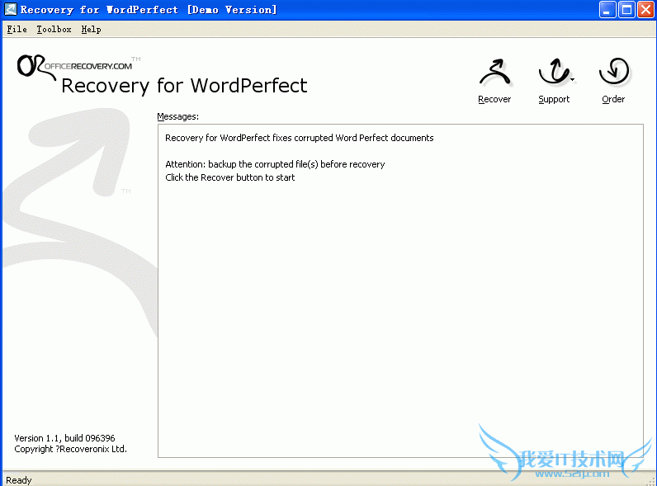Open the Help menu

[91, 29]
